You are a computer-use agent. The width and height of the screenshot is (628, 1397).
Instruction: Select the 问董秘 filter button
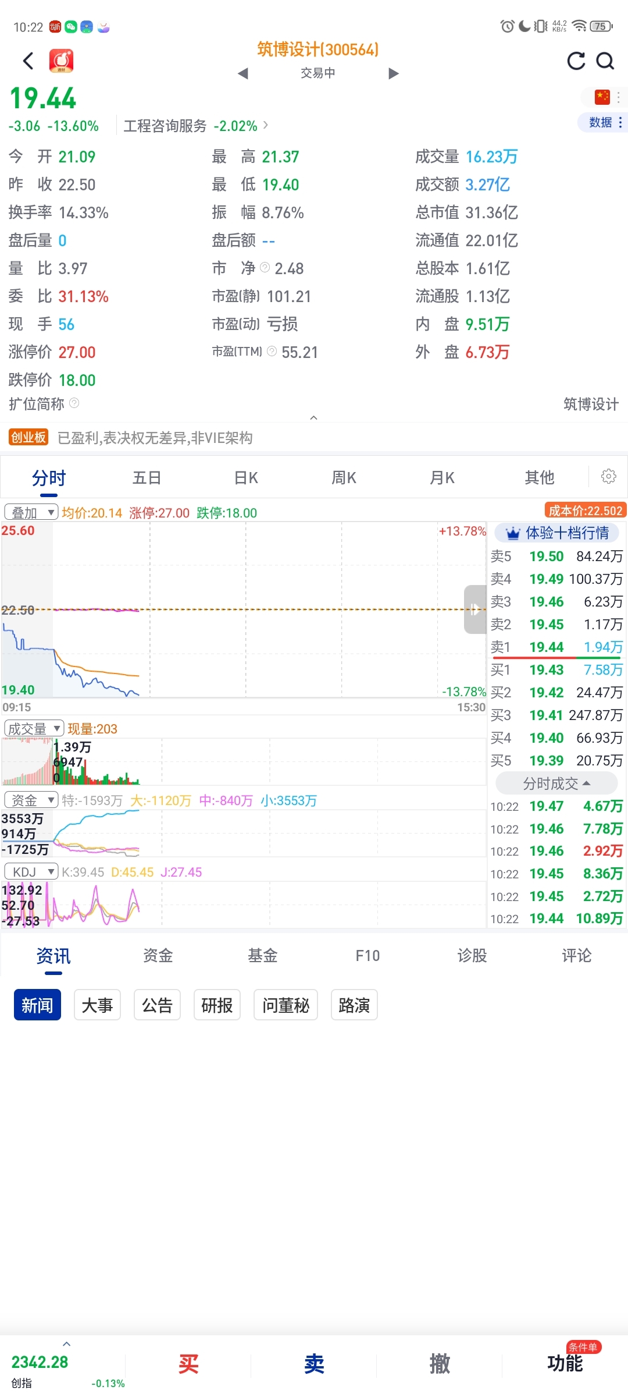pyautogui.click(x=286, y=1005)
